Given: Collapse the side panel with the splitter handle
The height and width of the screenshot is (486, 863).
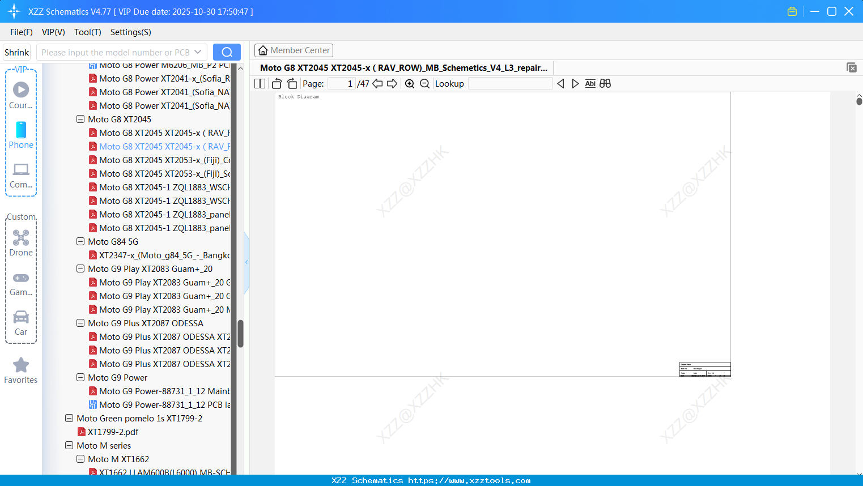Looking at the screenshot, I should pyautogui.click(x=246, y=262).
